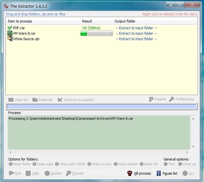Click the Exit flag icon
Viewport: 204px width, 182px height.
[11, 173]
